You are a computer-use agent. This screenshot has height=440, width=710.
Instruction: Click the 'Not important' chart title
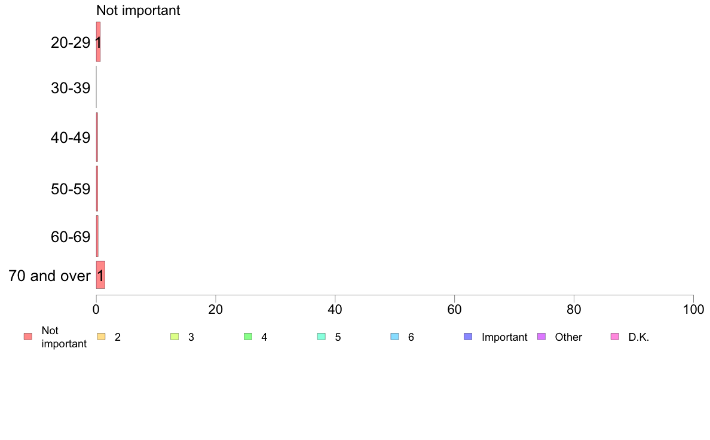pyautogui.click(x=138, y=10)
